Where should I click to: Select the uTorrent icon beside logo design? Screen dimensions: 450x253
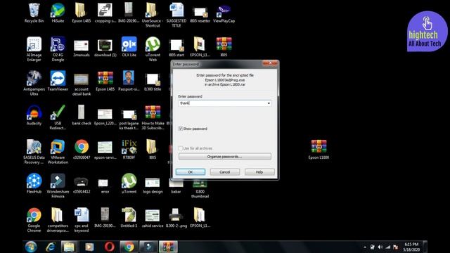[x=129, y=183]
